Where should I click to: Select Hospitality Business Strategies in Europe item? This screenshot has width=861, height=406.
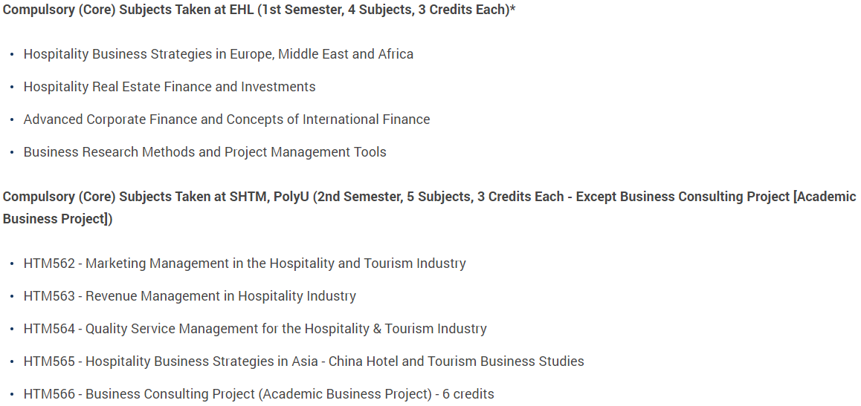tap(219, 54)
